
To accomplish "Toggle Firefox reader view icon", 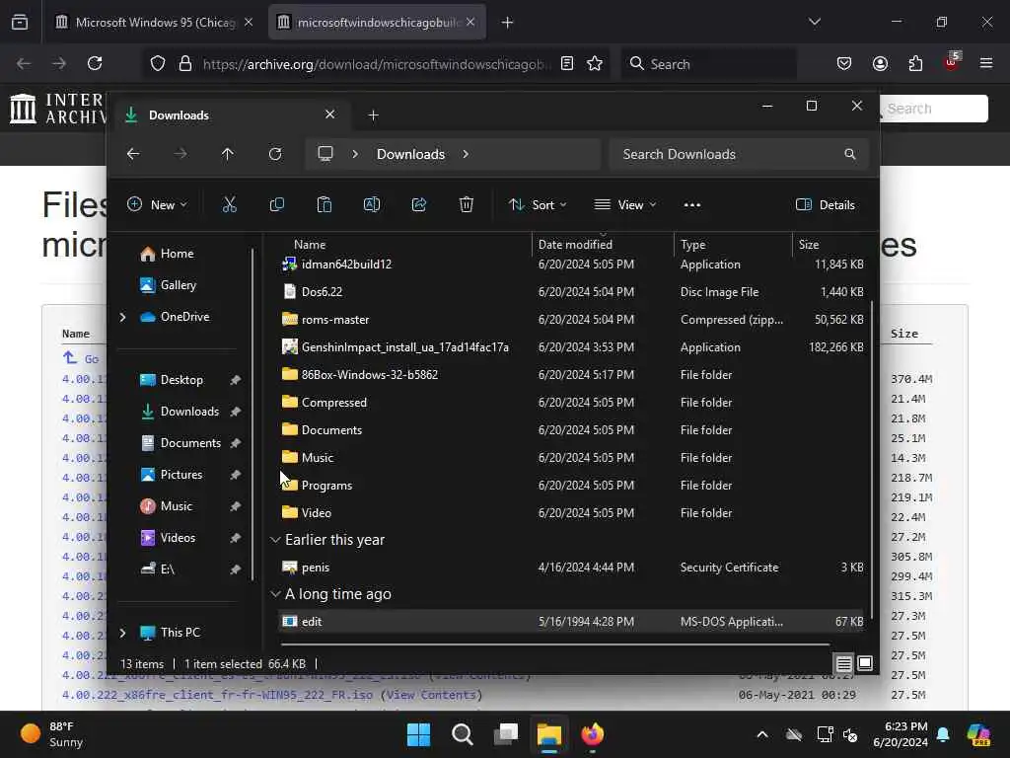I will (x=567, y=63).
